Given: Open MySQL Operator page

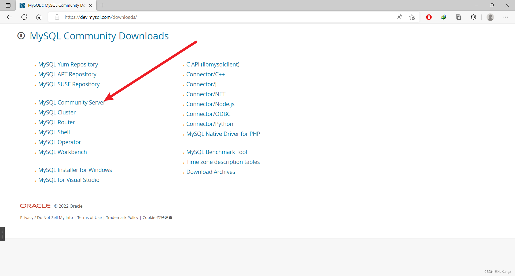Looking at the screenshot, I should tap(60, 142).
